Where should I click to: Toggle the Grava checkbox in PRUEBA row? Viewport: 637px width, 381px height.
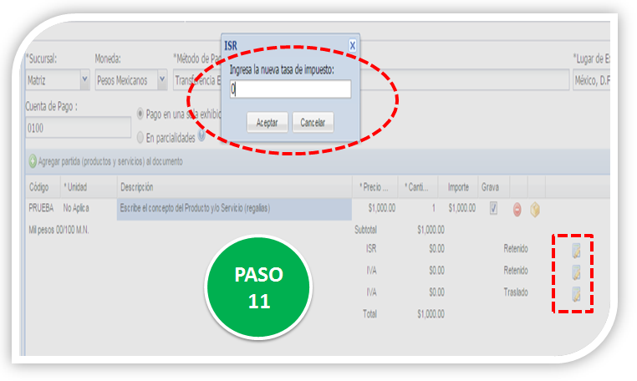pos(493,208)
